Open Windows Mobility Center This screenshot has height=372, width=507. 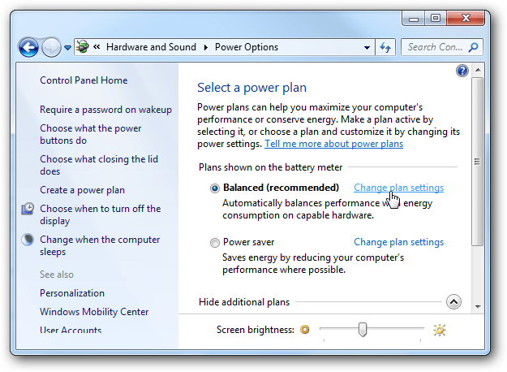coord(94,311)
